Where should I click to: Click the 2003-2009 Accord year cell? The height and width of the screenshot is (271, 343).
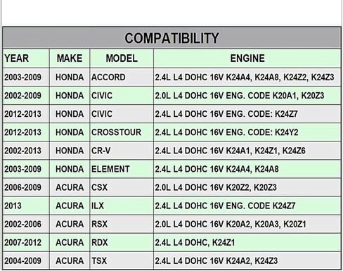click(x=26, y=77)
